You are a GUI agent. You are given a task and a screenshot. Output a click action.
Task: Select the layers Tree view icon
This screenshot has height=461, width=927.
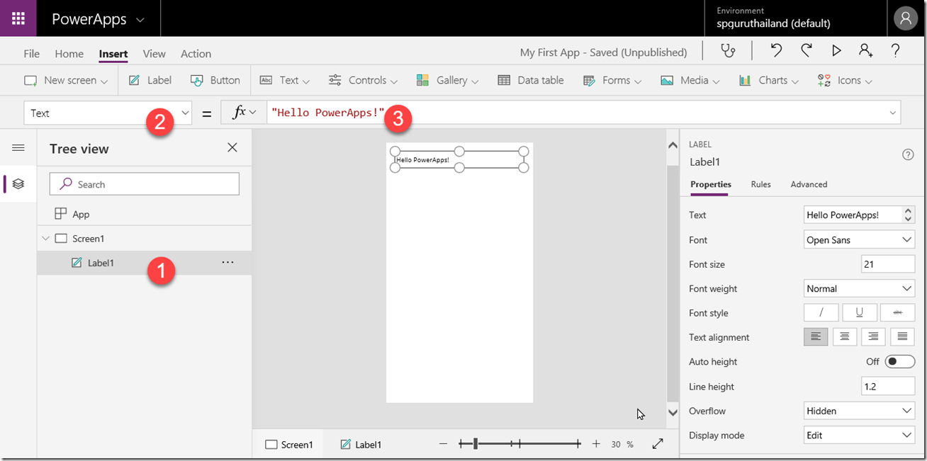click(x=18, y=183)
